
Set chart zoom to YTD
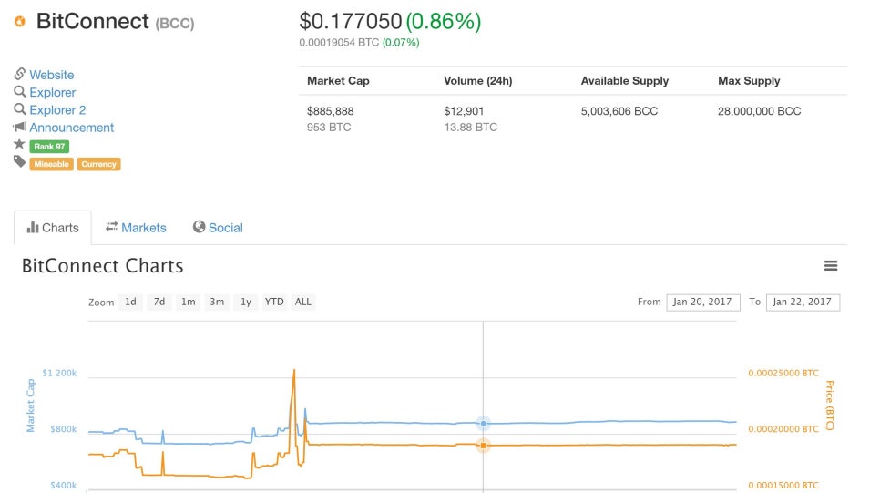click(274, 303)
